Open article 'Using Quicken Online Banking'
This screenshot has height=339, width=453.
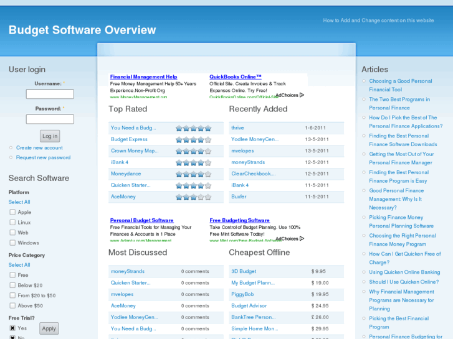coord(404,272)
